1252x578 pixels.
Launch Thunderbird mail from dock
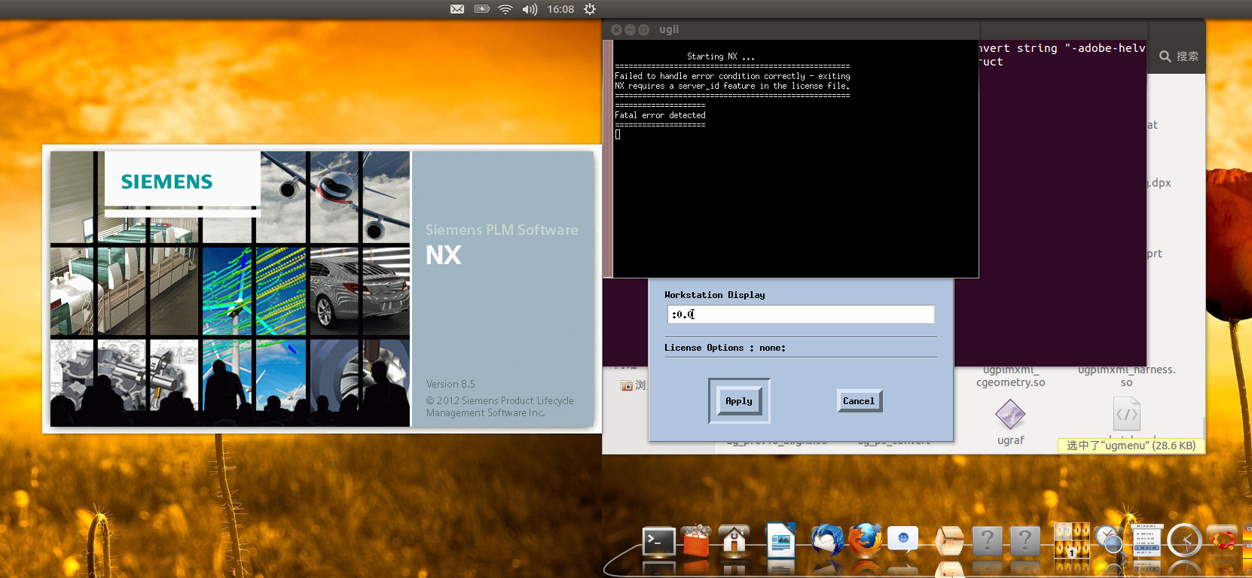coord(827,540)
